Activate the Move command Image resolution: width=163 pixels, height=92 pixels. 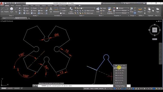26,8
